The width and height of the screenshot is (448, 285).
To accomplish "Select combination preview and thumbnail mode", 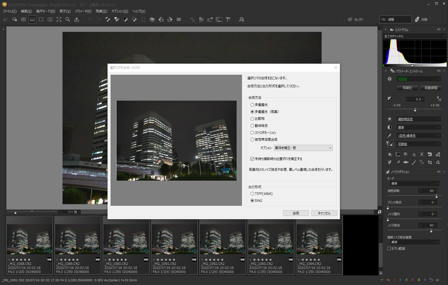I will [32, 20].
